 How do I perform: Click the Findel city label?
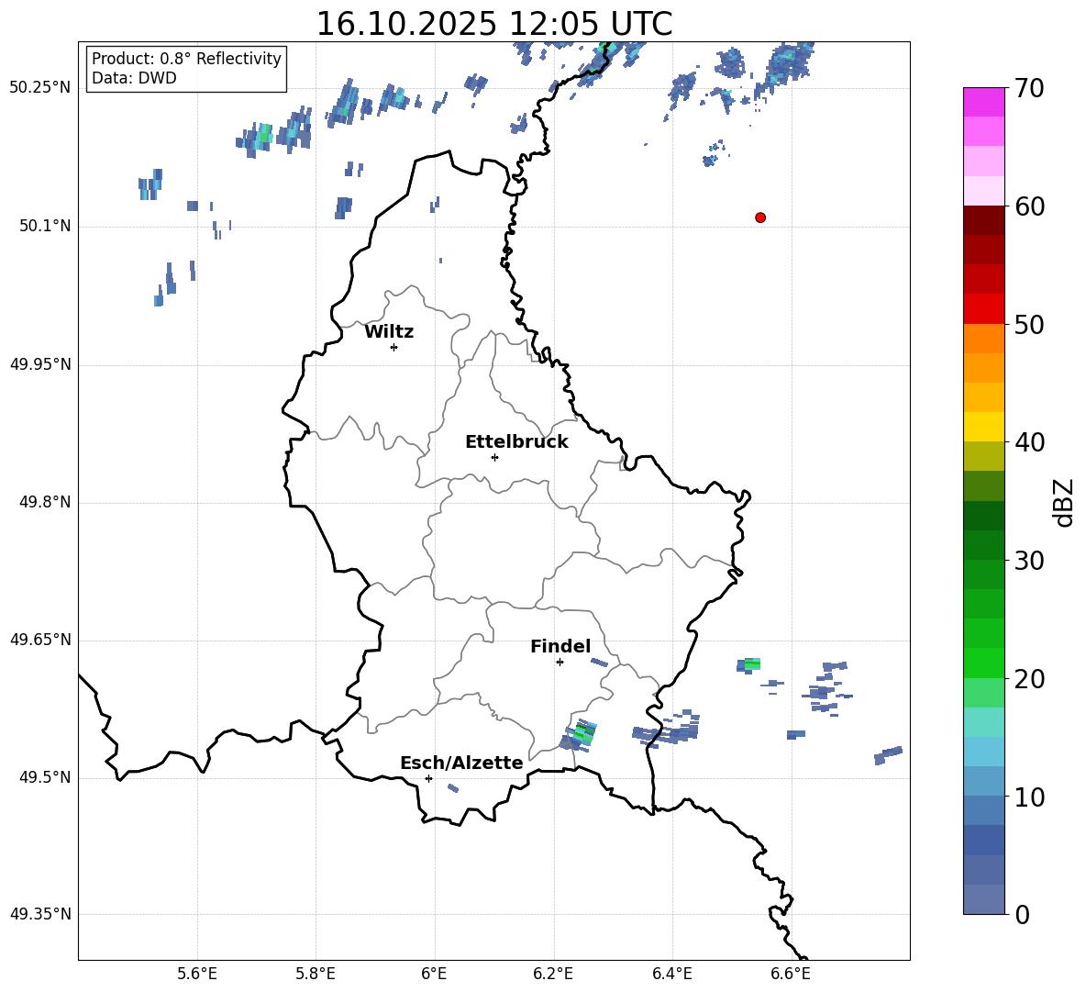[x=560, y=647]
